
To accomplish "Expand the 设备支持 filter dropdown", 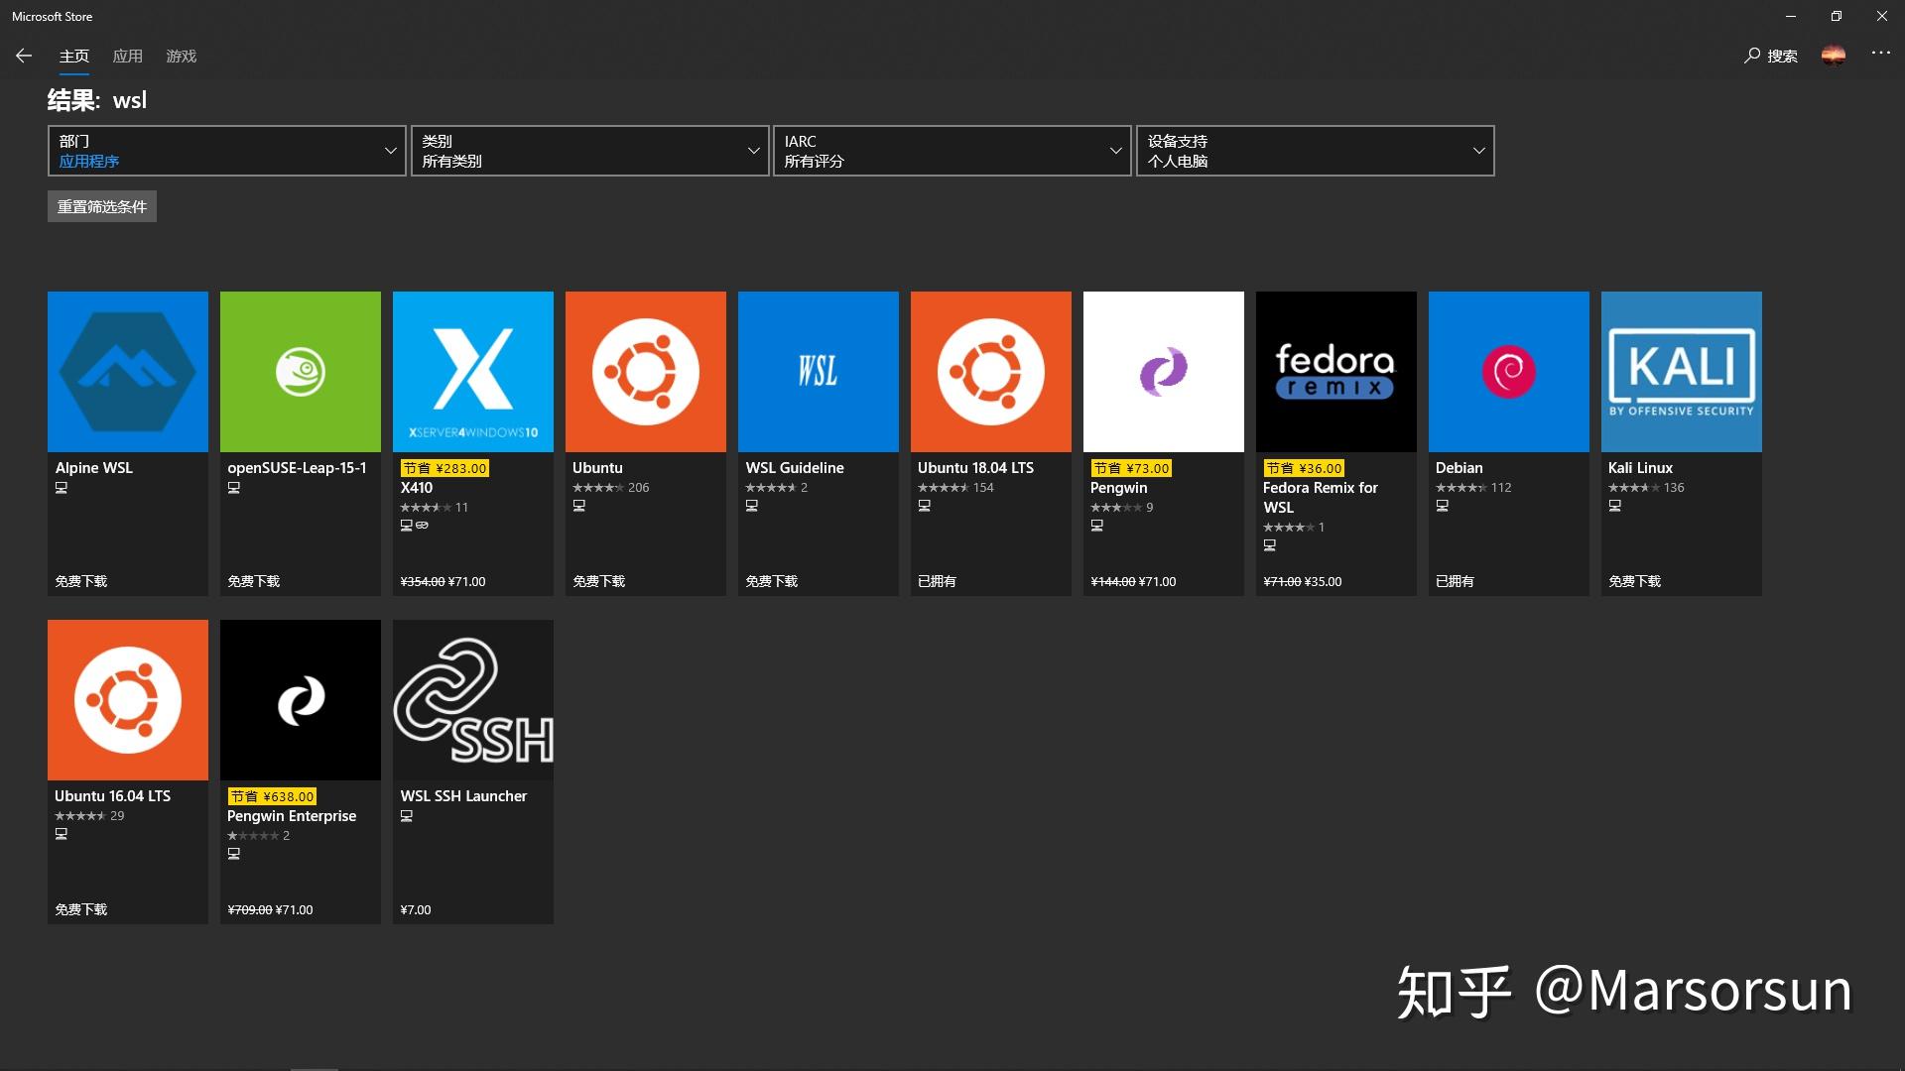I will pyautogui.click(x=1316, y=151).
